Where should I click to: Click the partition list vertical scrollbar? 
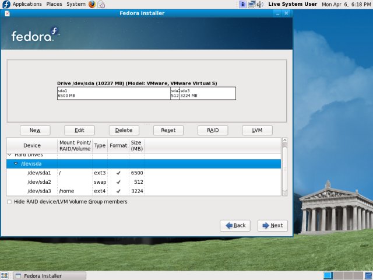click(x=284, y=169)
